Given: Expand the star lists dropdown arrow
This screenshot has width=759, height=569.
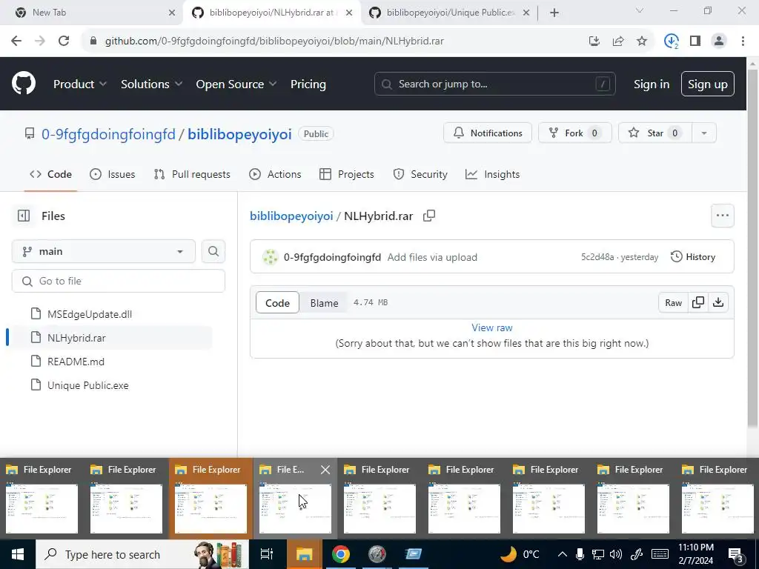Looking at the screenshot, I should click(x=704, y=133).
